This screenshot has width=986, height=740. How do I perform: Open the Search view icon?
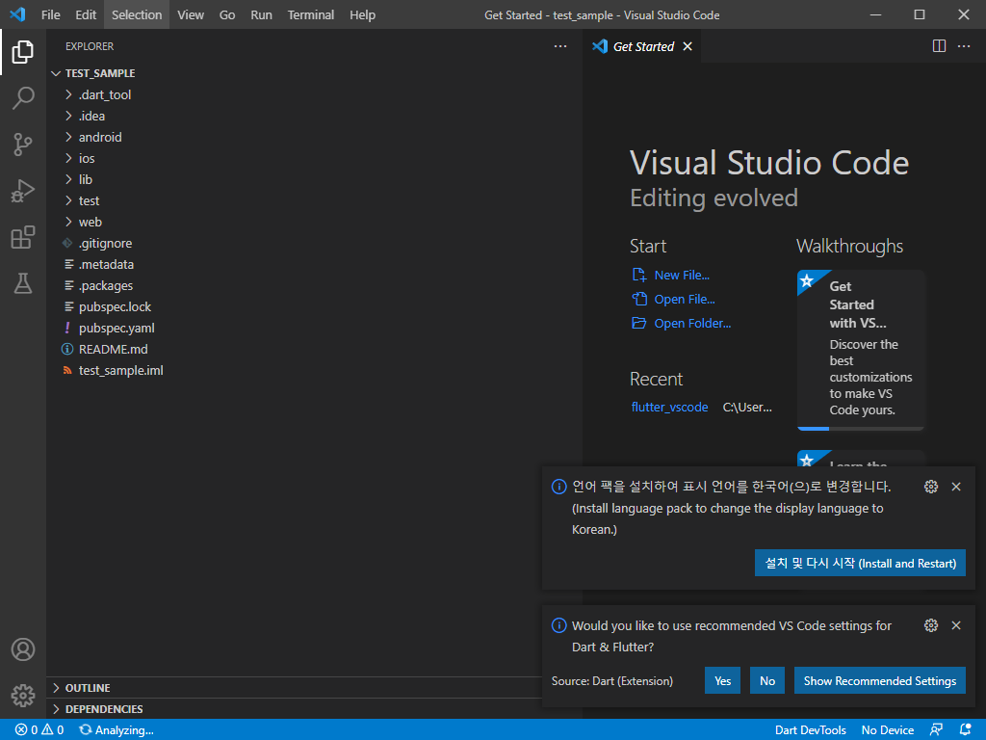pos(23,97)
